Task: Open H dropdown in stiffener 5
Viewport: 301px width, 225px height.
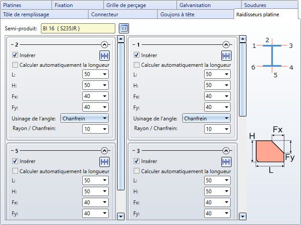Action: pyautogui.click(x=95, y=191)
